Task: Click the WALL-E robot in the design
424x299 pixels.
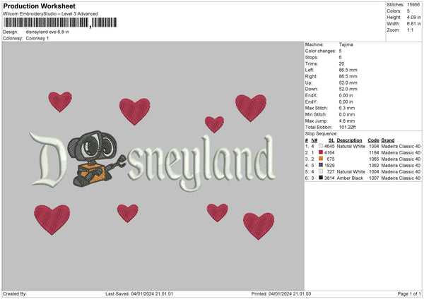Action: 96,159
